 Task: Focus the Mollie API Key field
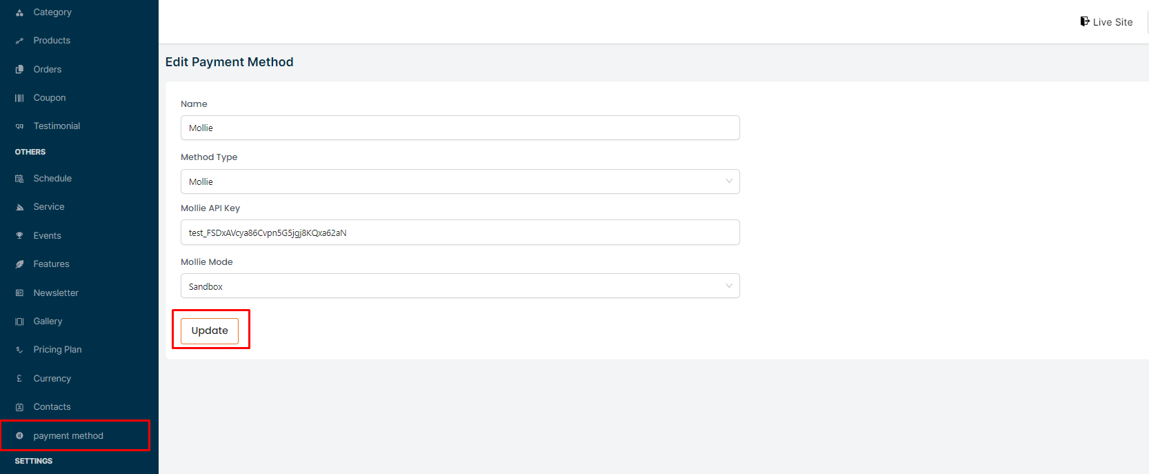460,233
